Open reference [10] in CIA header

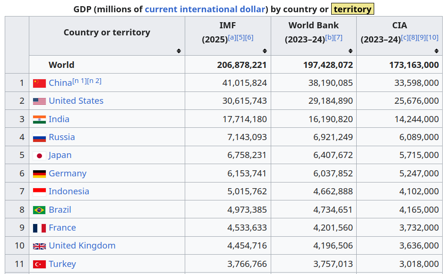point(432,37)
